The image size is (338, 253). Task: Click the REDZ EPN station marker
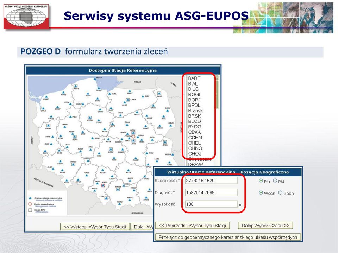(x=75, y=86)
